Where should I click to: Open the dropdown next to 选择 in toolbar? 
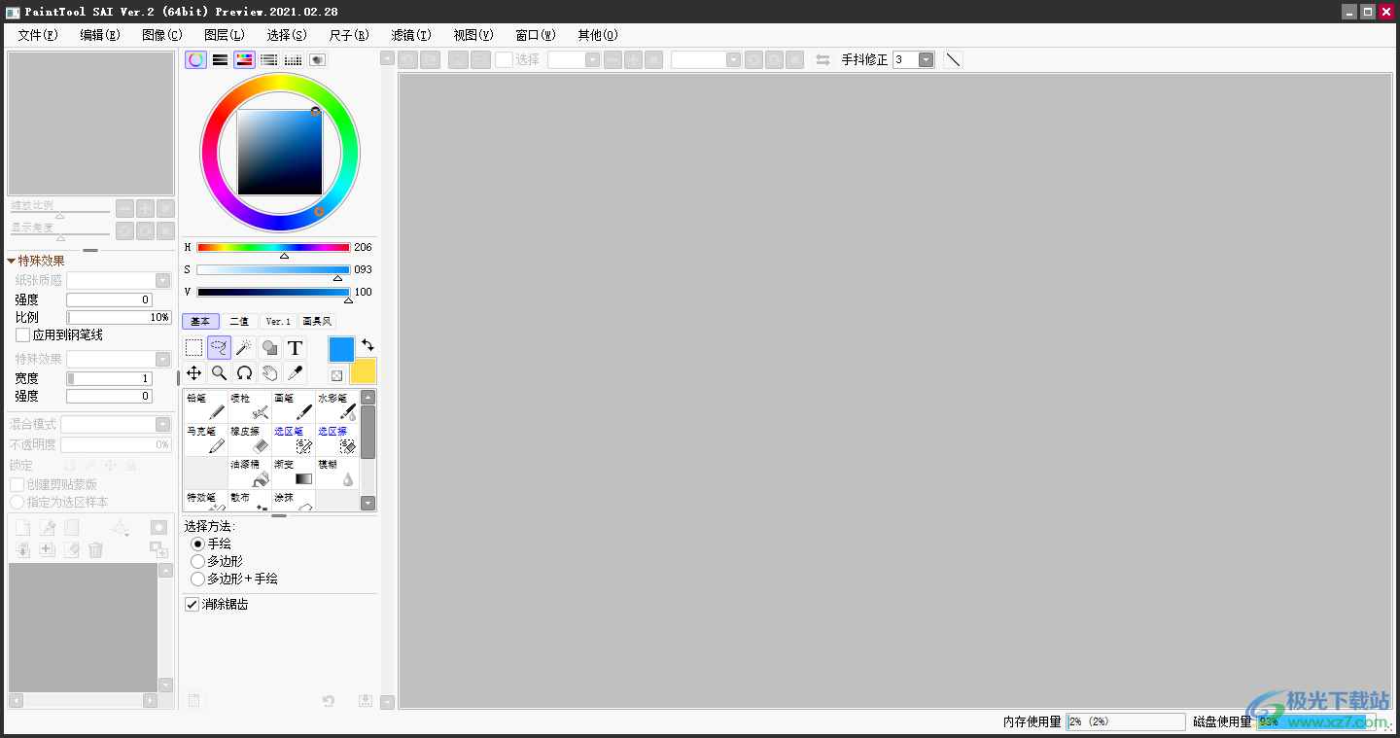coord(593,59)
